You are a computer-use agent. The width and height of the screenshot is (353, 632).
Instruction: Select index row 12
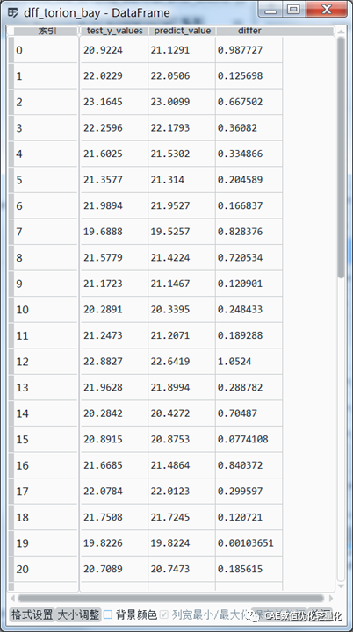(45, 362)
